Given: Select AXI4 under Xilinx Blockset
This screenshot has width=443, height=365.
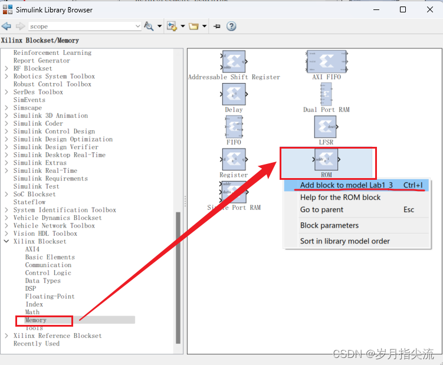Looking at the screenshot, I should (x=32, y=249).
